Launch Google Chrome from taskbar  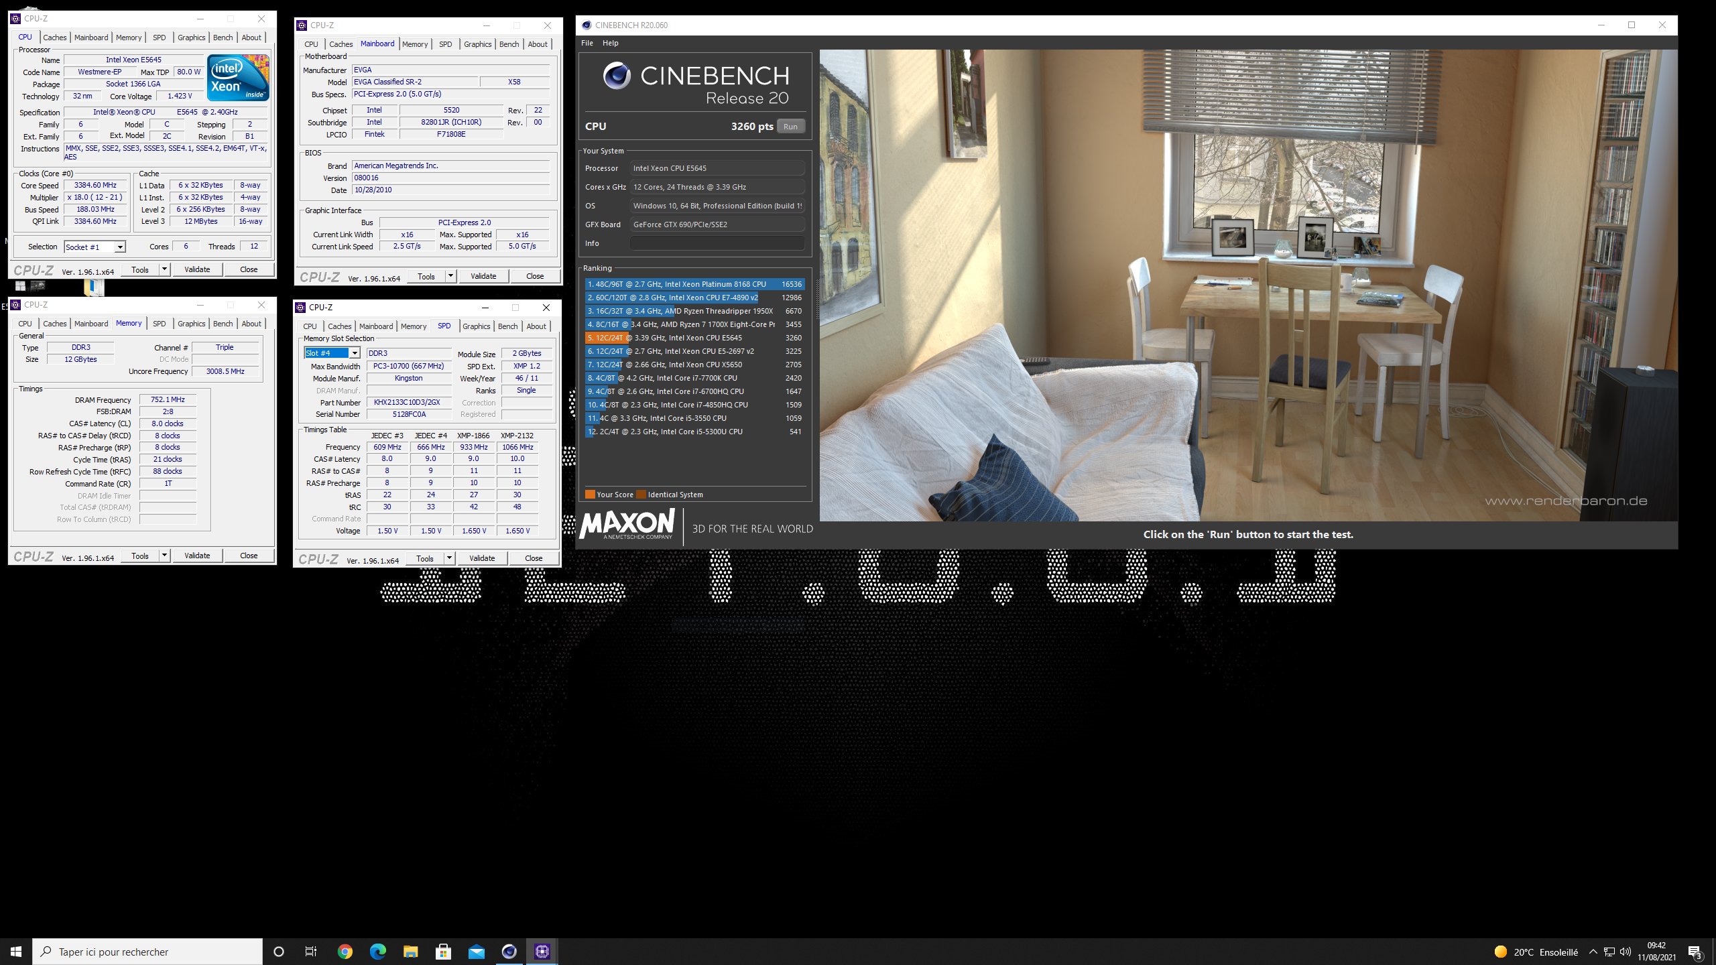(x=345, y=952)
